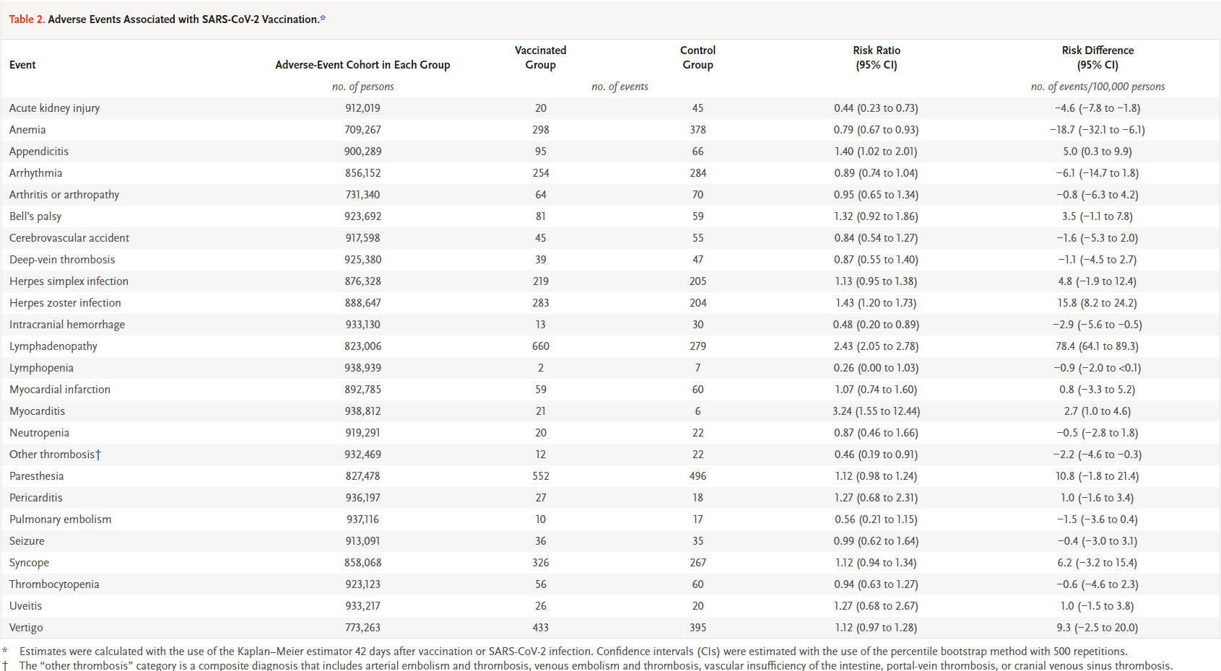The height and width of the screenshot is (671, 1221).
Task: Click the Pulmonary embolism event name
Action: pos(60,519)
